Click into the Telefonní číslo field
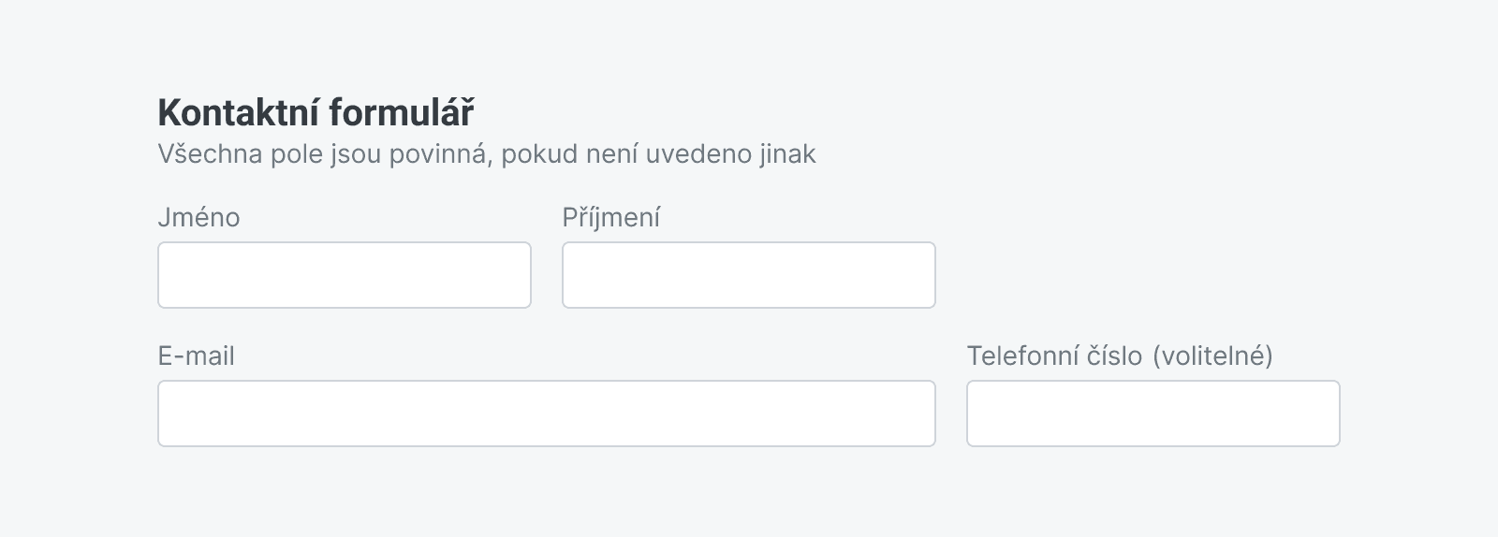This screenshot has width=1498, height=537. 1153,414
